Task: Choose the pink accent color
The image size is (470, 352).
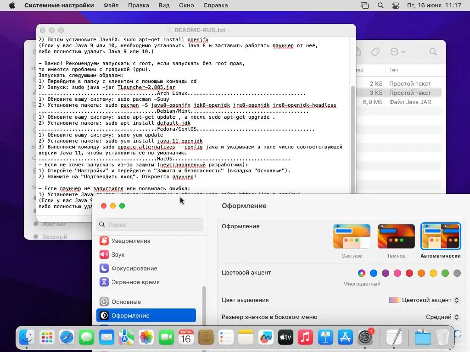Action: [x=397, y=273]
